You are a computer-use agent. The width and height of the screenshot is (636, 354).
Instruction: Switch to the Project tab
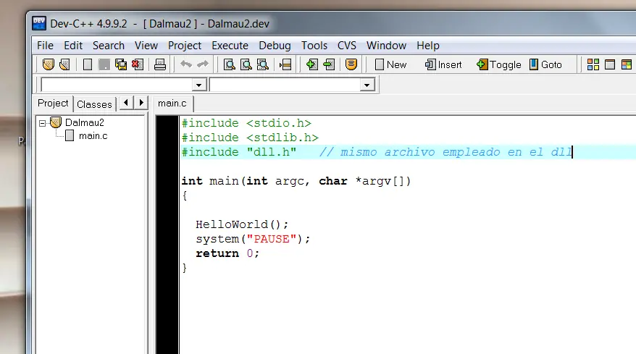tap(53, 104)
